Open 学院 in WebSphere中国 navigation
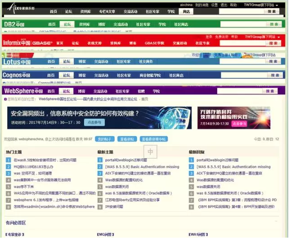 pos(156,91)
